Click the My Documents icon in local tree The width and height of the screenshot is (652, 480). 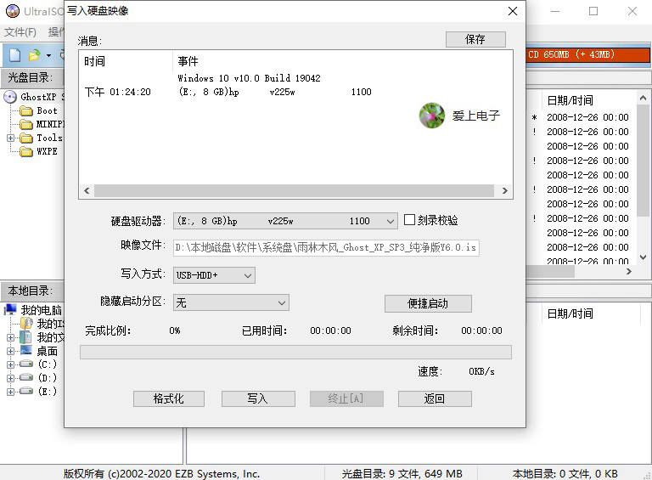pyautogui.click(x=25, y=337)
